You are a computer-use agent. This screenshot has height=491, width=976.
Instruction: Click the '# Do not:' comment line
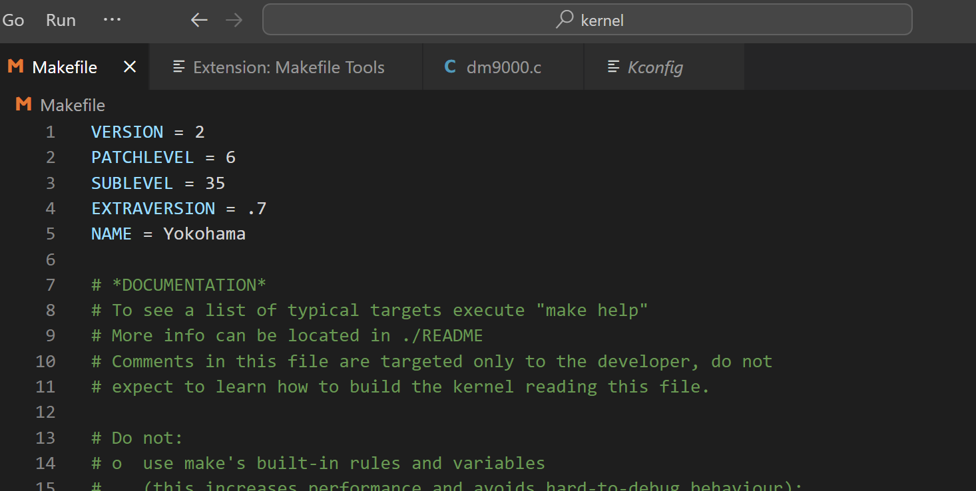137,438
